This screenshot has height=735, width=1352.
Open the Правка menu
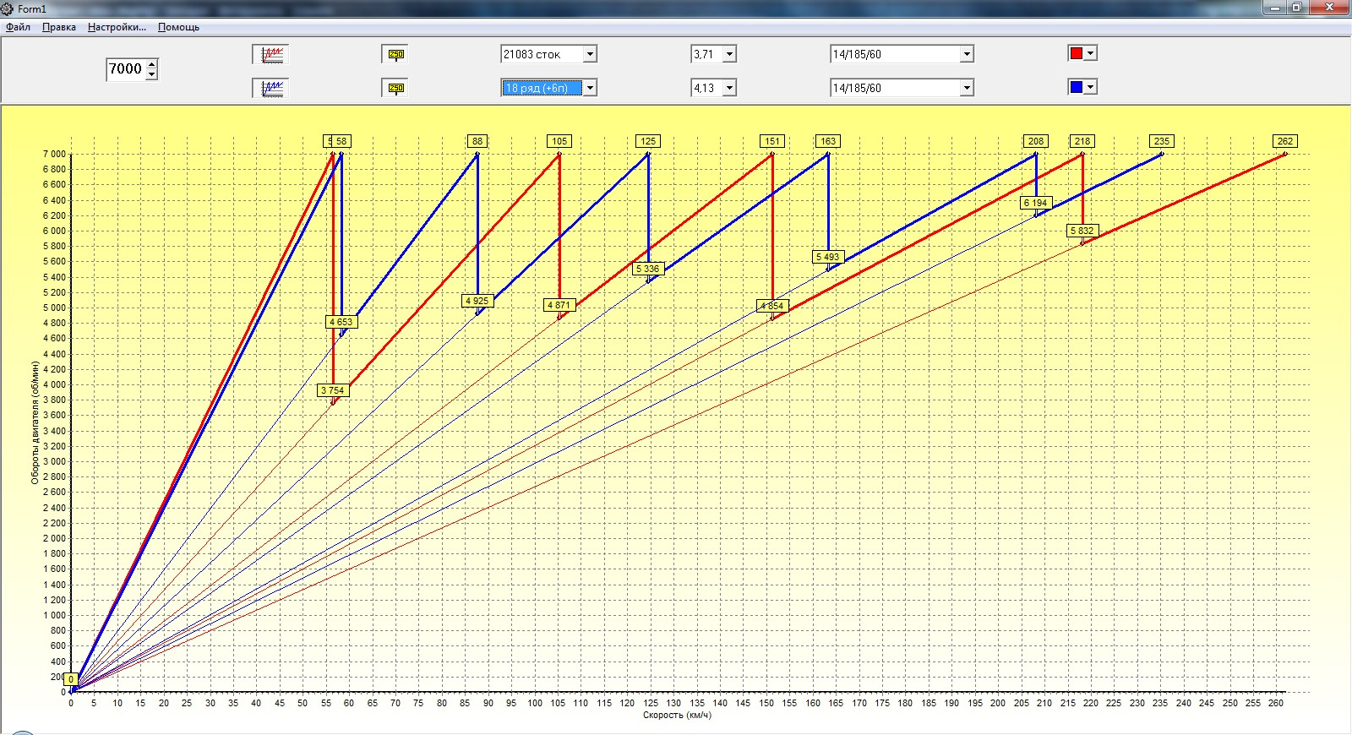pyautogui.click(x=59, y=27)
